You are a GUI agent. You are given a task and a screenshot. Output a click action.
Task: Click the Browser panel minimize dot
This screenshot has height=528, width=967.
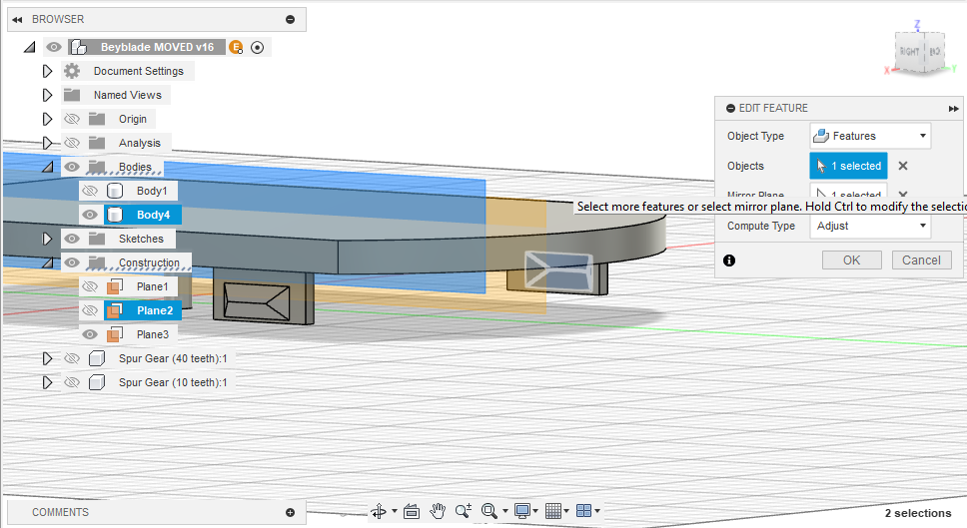pos(290,20)
